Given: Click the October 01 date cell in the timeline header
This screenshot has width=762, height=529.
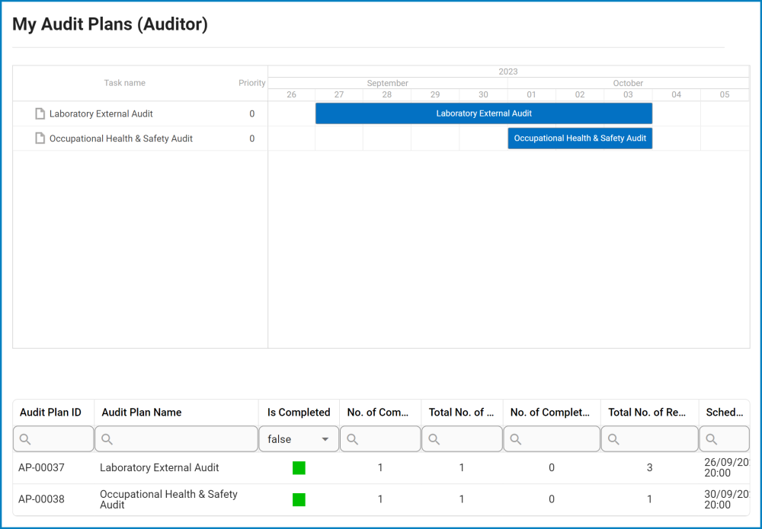Looking at the screenshot, I should point(531,94).
